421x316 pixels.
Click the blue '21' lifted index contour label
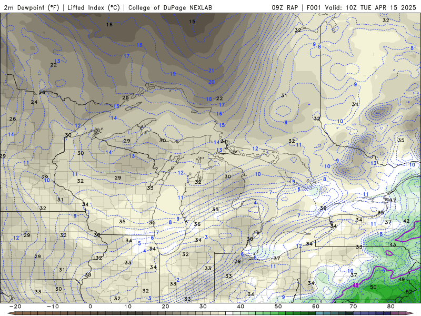212,71
